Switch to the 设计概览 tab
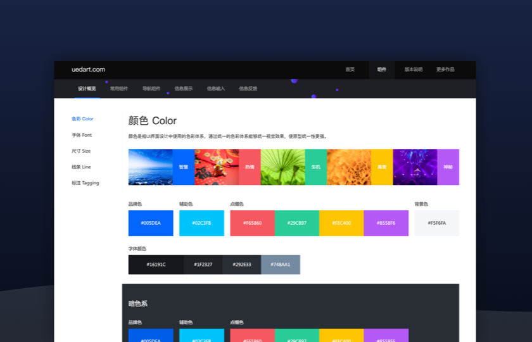Viewport: 532px width, 342px height. pos(87,89)
